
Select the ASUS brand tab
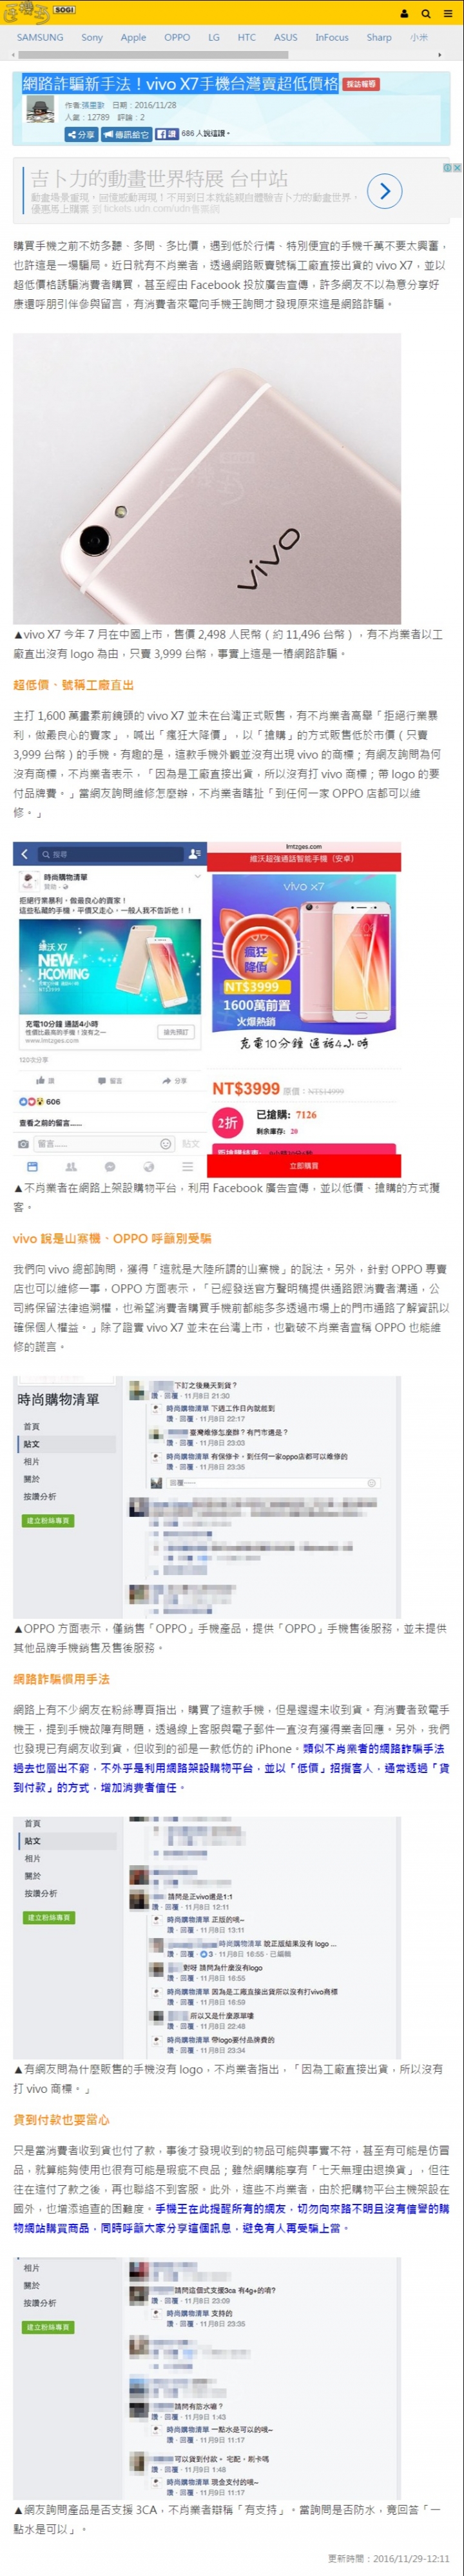click(286, 37)
